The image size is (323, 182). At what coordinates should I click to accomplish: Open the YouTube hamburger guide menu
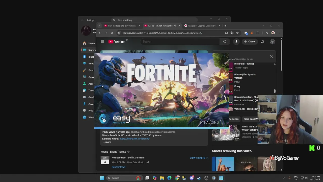click(x=102, y=41)
